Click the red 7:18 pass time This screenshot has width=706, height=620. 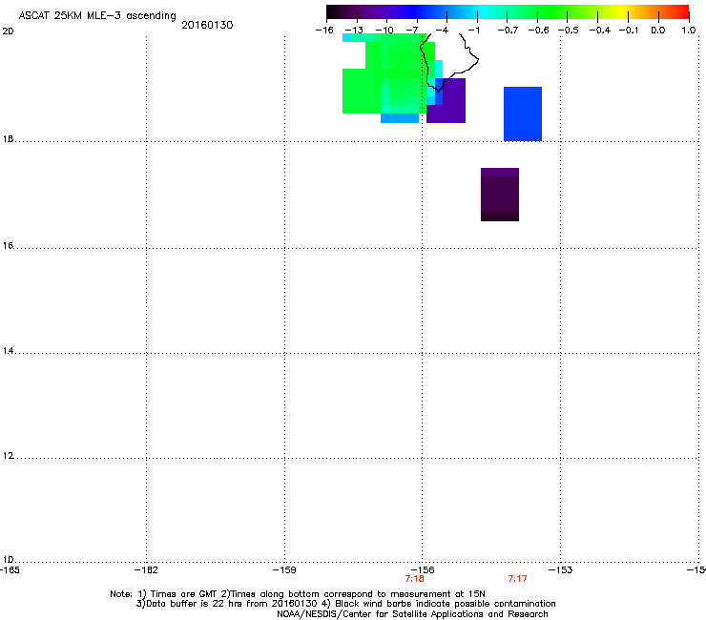coord(414,579)
